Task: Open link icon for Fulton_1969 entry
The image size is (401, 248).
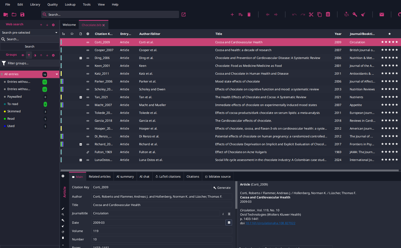Action: click(88, 152)
